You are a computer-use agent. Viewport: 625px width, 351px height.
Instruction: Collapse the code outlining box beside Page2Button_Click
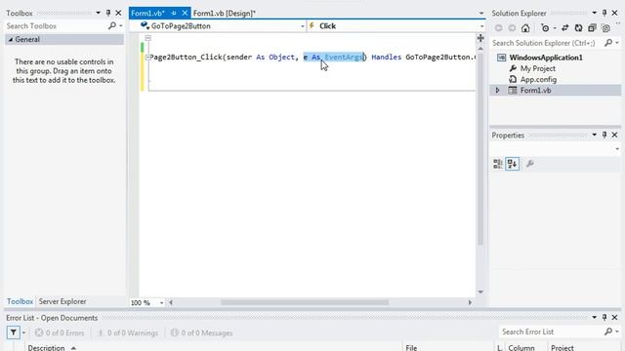click(x=147, y=57)
